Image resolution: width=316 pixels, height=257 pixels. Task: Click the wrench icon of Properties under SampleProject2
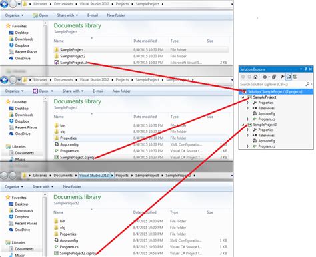pyautogui.click(x=255, y=130)
